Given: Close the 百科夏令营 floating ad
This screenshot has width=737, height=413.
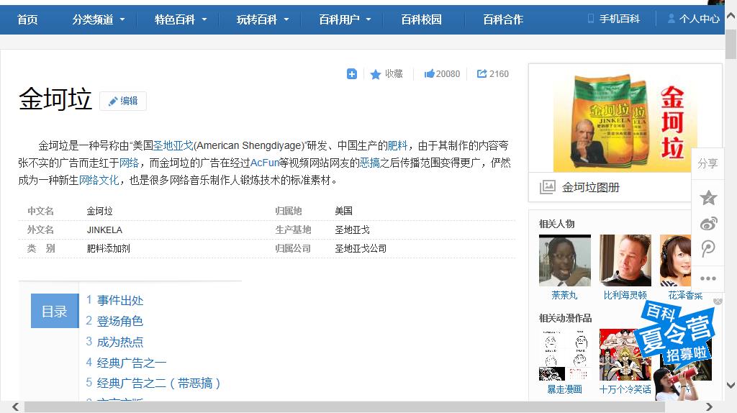Looking at the screenshot, I should coord(718,301).
